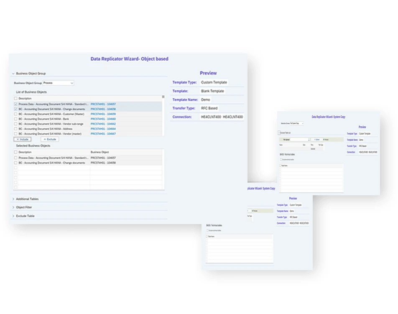Toggle the Table Name header checkbox

pyautogui.click(x=281, y=166)
